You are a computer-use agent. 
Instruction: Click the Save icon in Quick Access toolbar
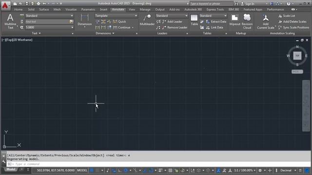coord(27,3)
